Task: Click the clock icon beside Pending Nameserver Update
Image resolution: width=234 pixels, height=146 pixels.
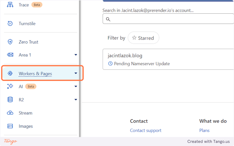Action: tap(110, 64)
